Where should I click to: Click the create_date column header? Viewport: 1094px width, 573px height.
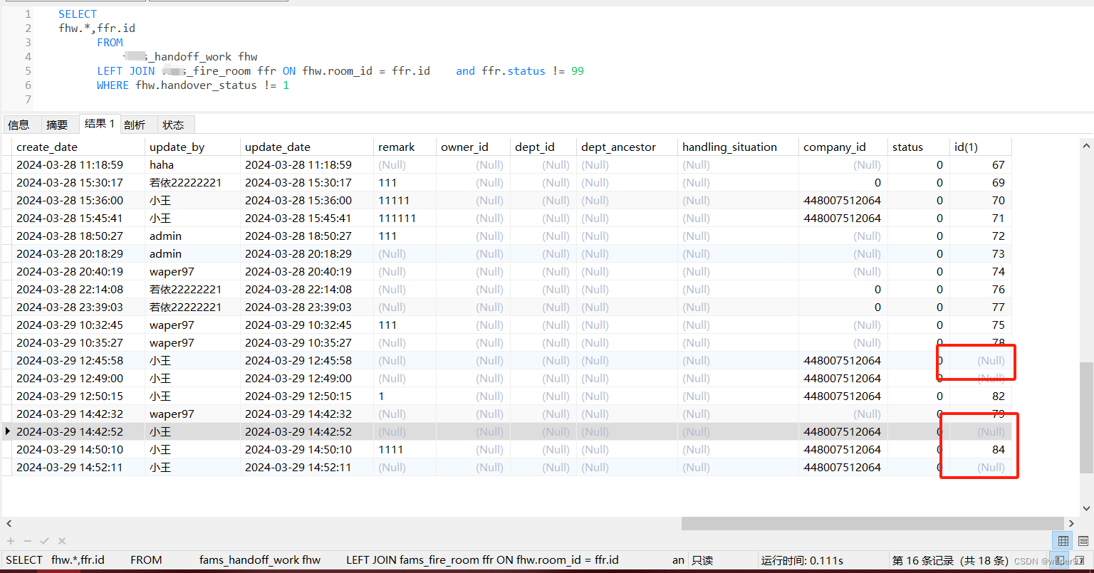tap(78, 147)
